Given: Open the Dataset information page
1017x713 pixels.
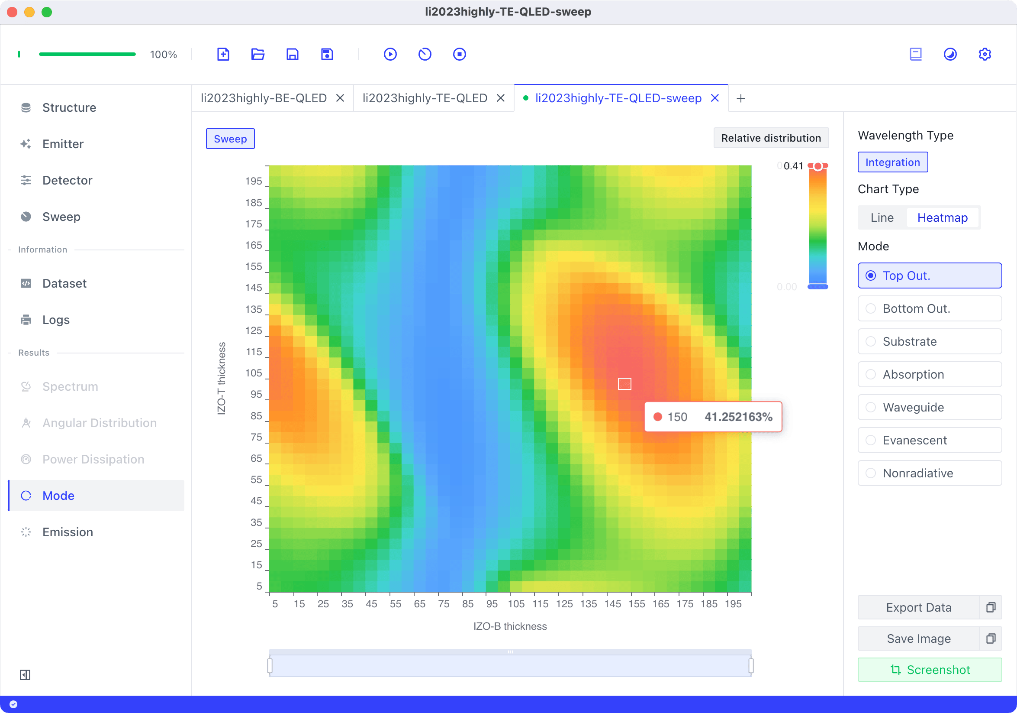Looking at the screenshot, I should pos(96,283).
